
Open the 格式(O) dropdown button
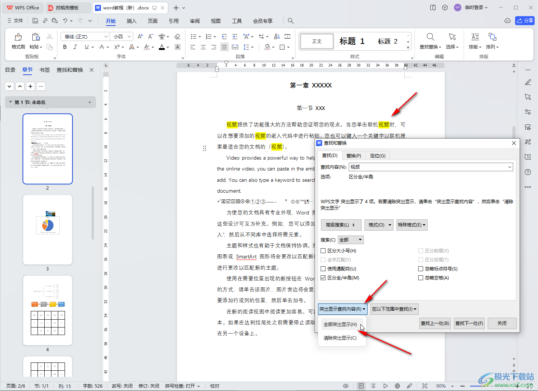pyautogui.click(x=379, y=225)
